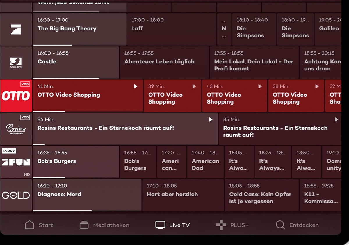Choose Die Simpsons airing at 18:40
349x245 pixels.
coord(295,29)
